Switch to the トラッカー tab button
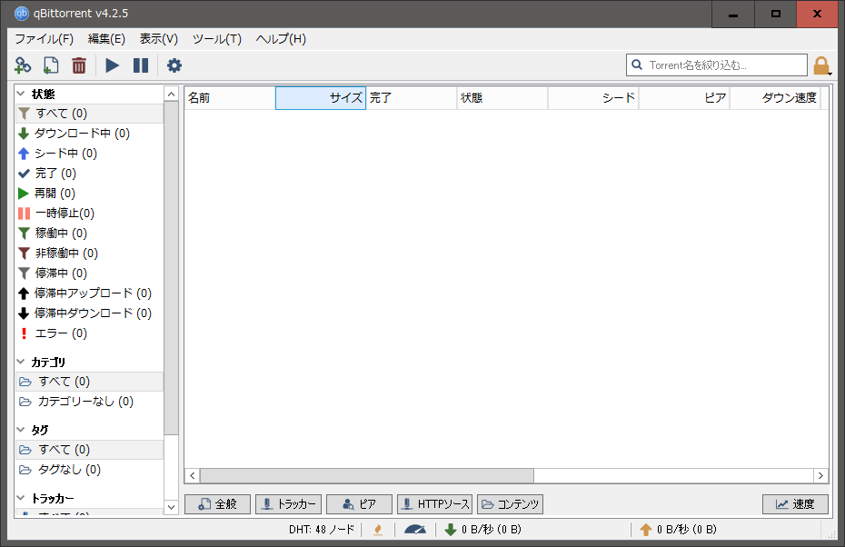Viewport: 845px width, 547px height. pyautogui.click(x=288, y=504)
